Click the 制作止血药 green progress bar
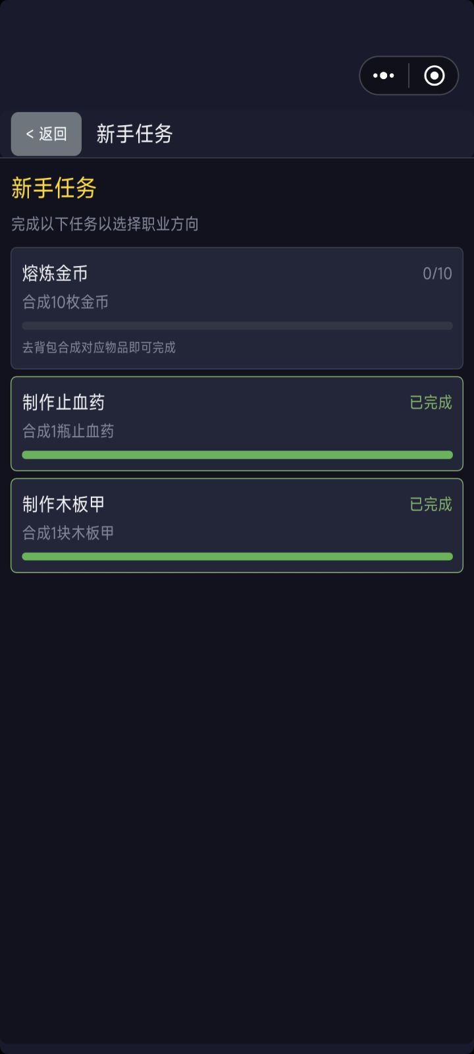The width and height of the screenshot is (474, 1054). (237, 455)
